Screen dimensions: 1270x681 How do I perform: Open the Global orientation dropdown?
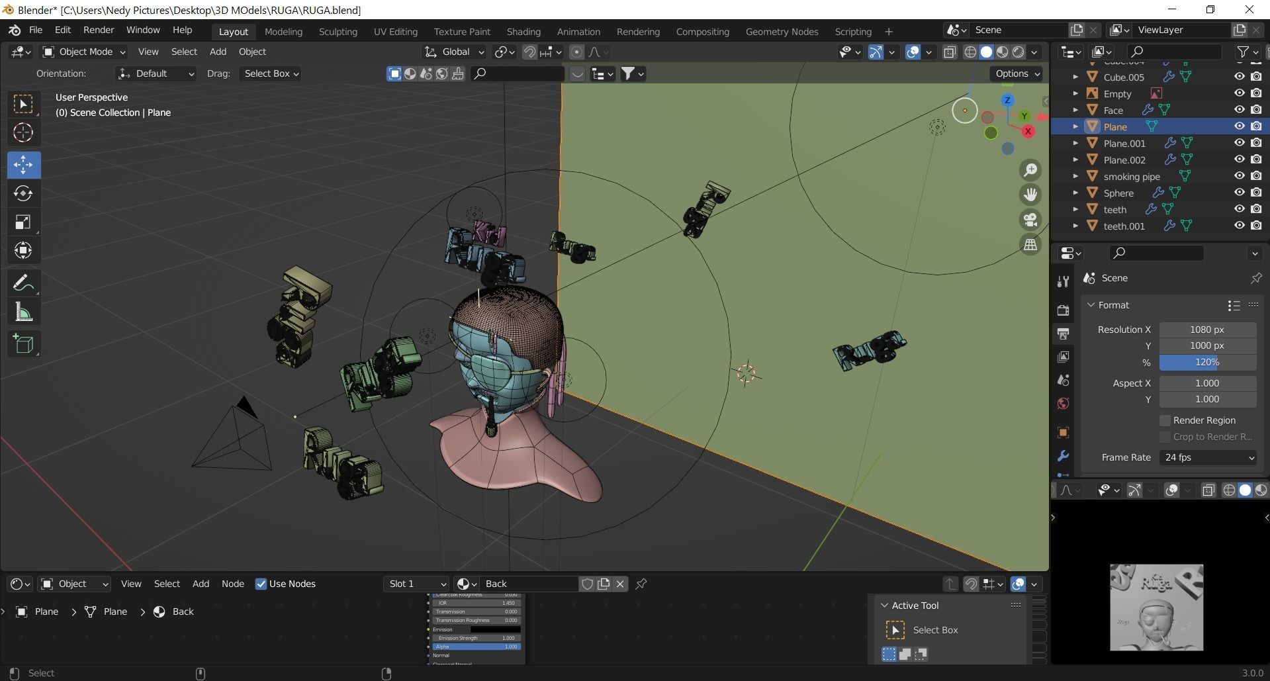tap(454, 52)
